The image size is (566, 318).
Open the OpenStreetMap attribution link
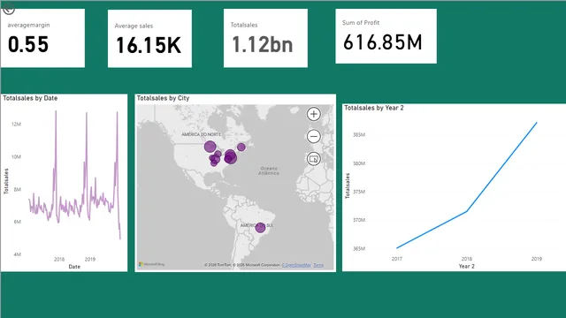296,265
